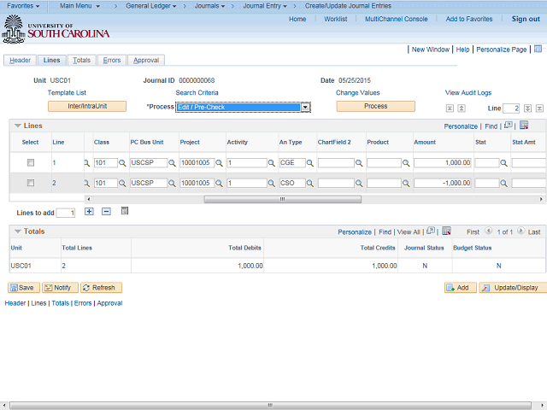
Task: Open the calculator icon next to lines to add
Action: click(125, 211)
